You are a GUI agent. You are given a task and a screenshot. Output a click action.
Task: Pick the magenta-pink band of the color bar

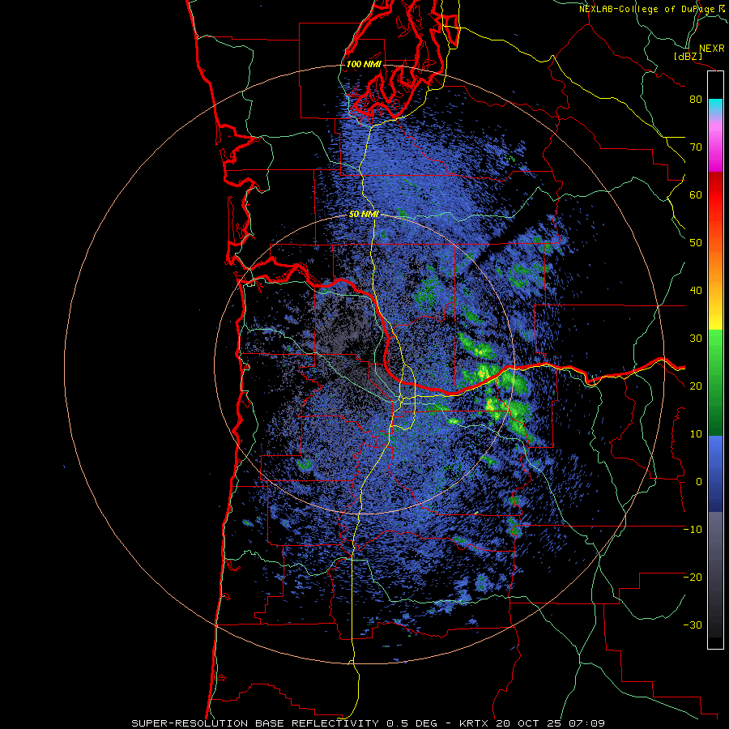point(715,147)
